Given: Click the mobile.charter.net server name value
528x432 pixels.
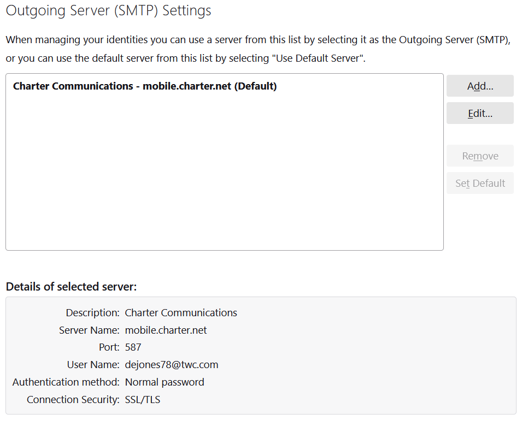Looking at the screenshot, I should (166, 330).
